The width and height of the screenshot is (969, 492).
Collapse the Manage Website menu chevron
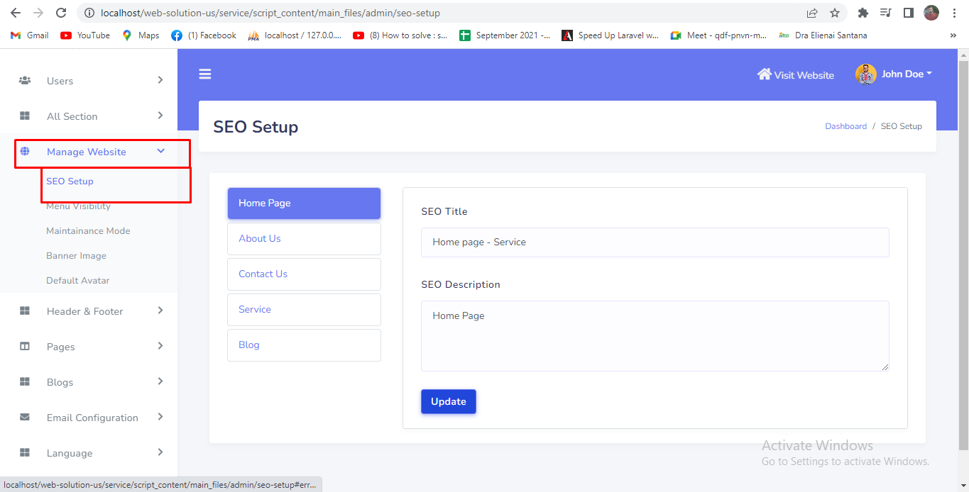[x=160, y=151]
